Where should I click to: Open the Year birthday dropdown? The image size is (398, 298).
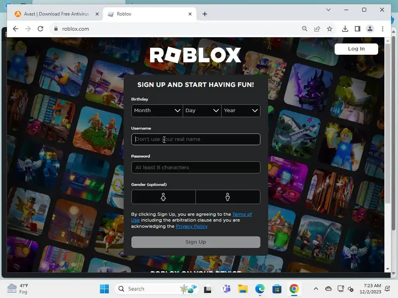pyautogui.click(x=241, y=111)
